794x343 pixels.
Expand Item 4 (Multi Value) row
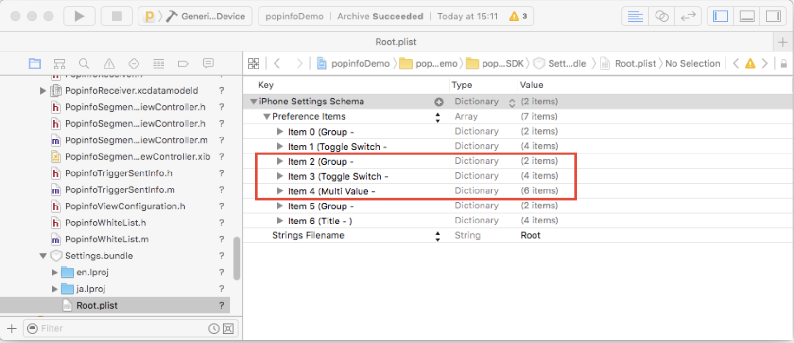coord(280,191)
